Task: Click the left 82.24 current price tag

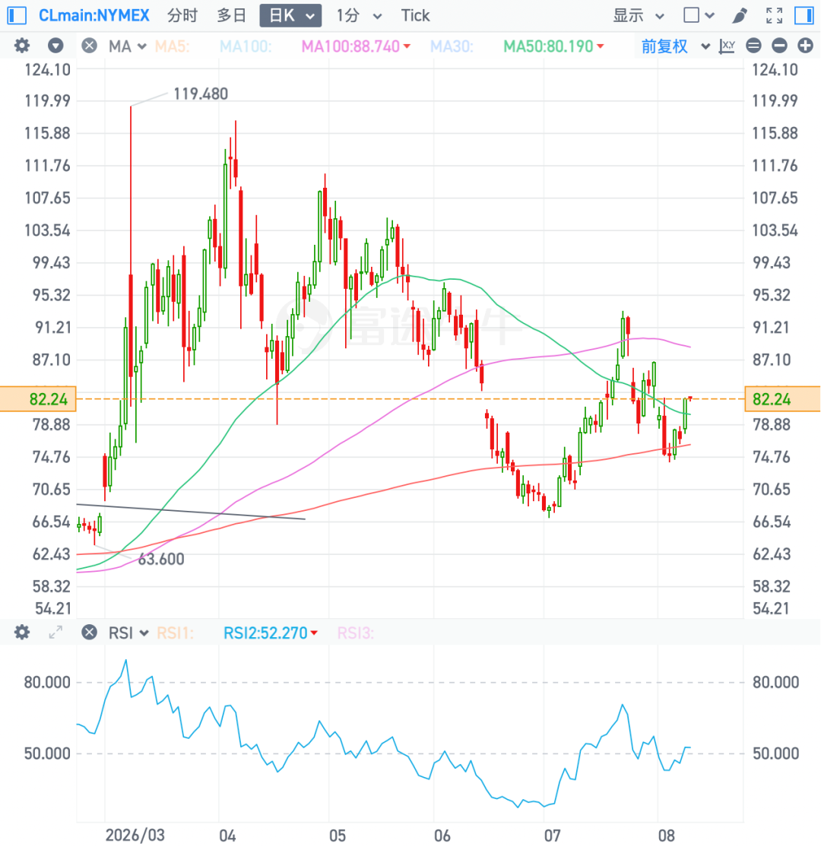Action: point(38,399)
